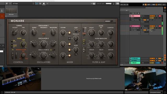The image size is (167, 94).
Task: Toggle the MIDI map mode button
Action: point(154,5)
